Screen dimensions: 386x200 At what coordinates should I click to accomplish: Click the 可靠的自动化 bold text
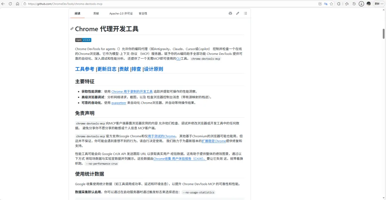click(91, 103)
